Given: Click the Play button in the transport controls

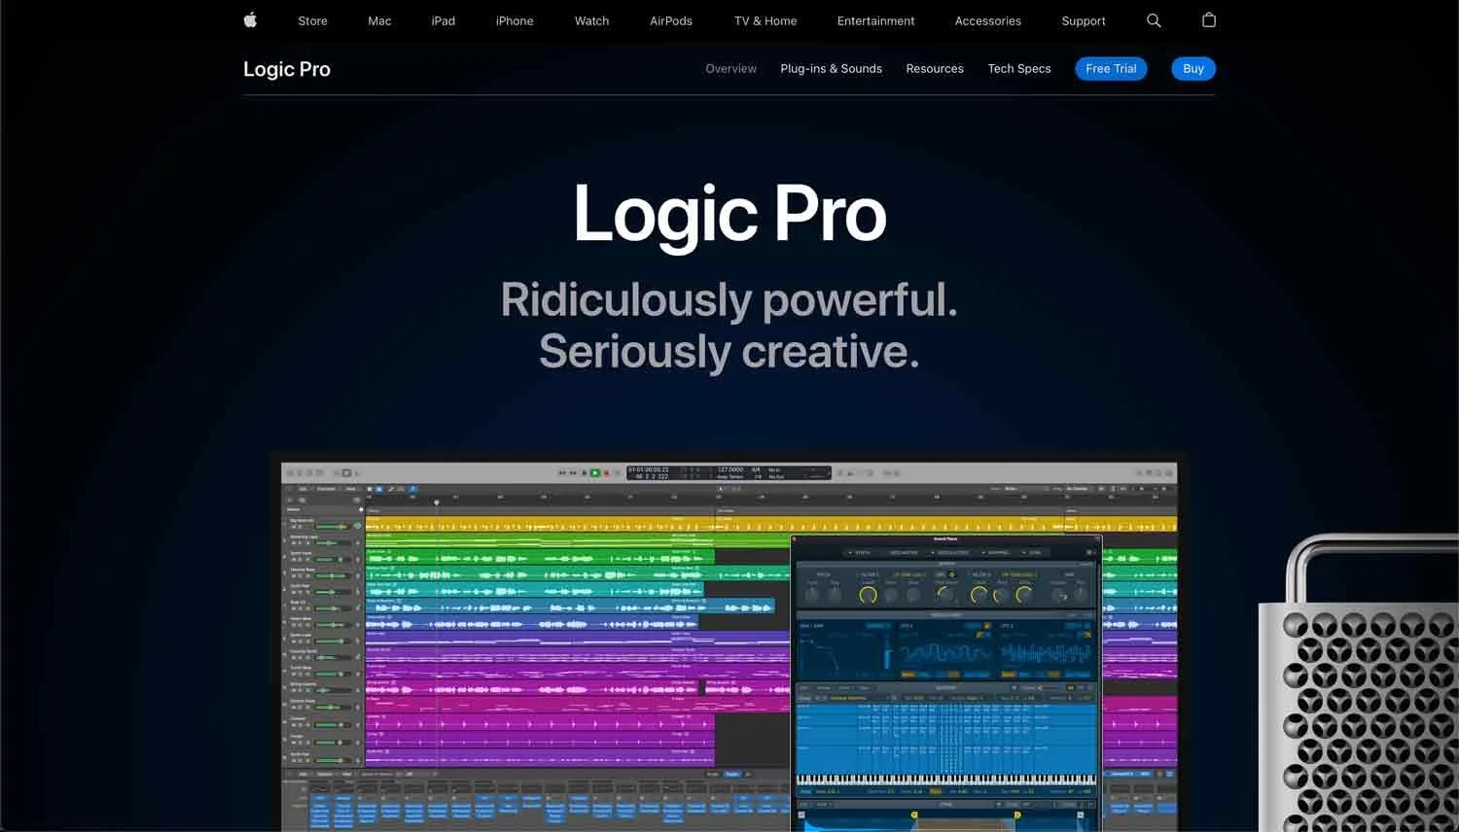Looking at the screenshot, I should tap(593, 472).
